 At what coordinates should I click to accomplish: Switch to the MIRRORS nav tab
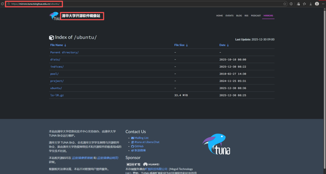pos(268,16)
